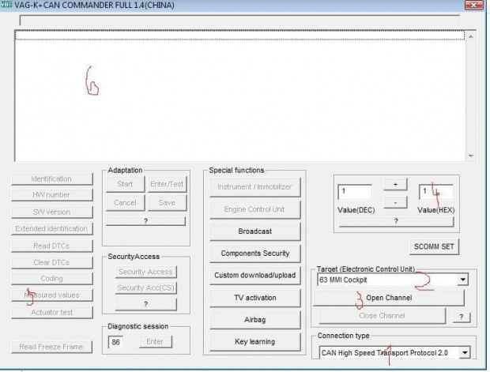Click the Value(DEC) input field

pyautogui.click(x=355, y=192)
